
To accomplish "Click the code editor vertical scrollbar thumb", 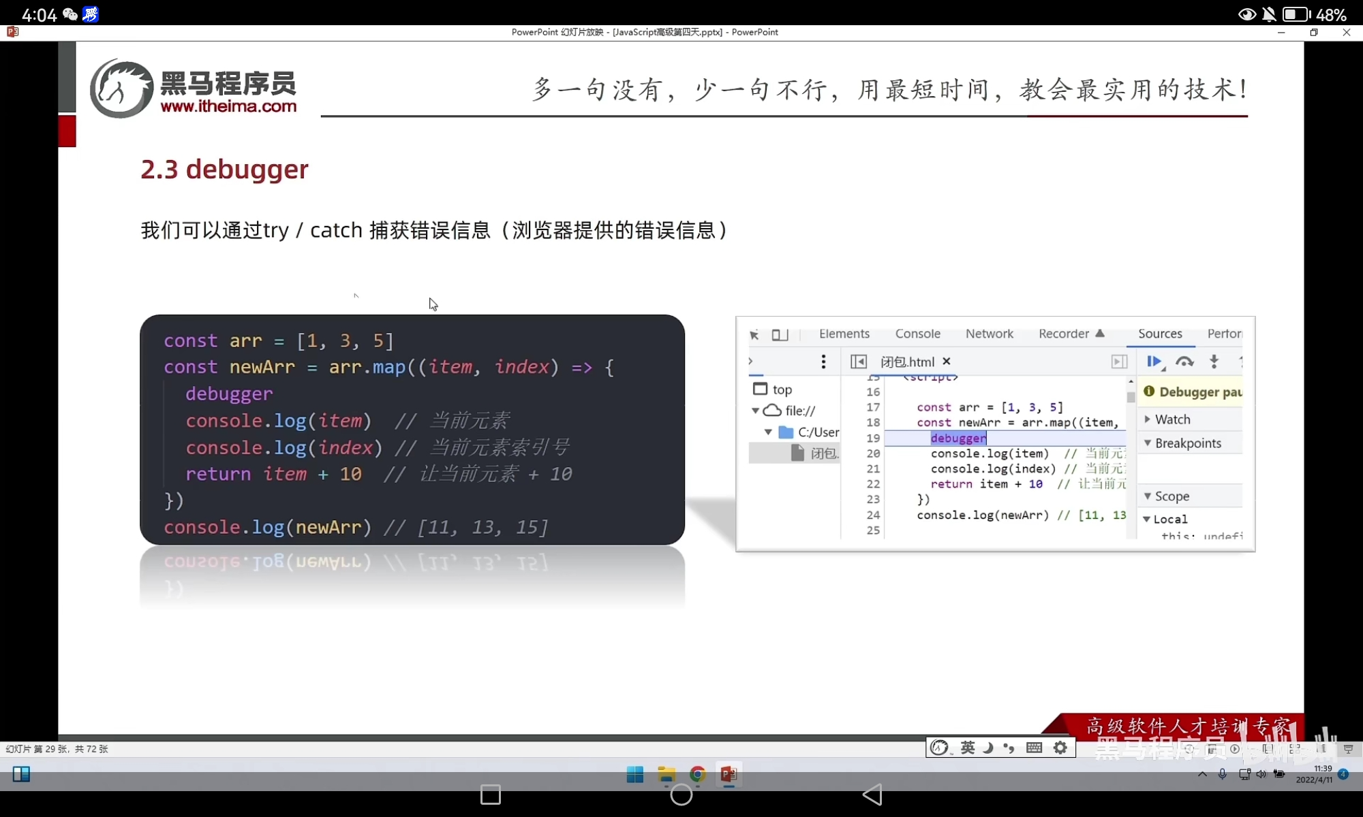I will click(1131, 397).
